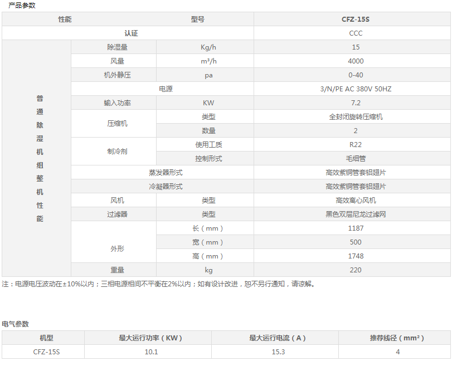Viewport: 452px width, 366px height.
Task: Click the 黑色双层尼龙过滤网 filter value
Action: tap(355, 214)
